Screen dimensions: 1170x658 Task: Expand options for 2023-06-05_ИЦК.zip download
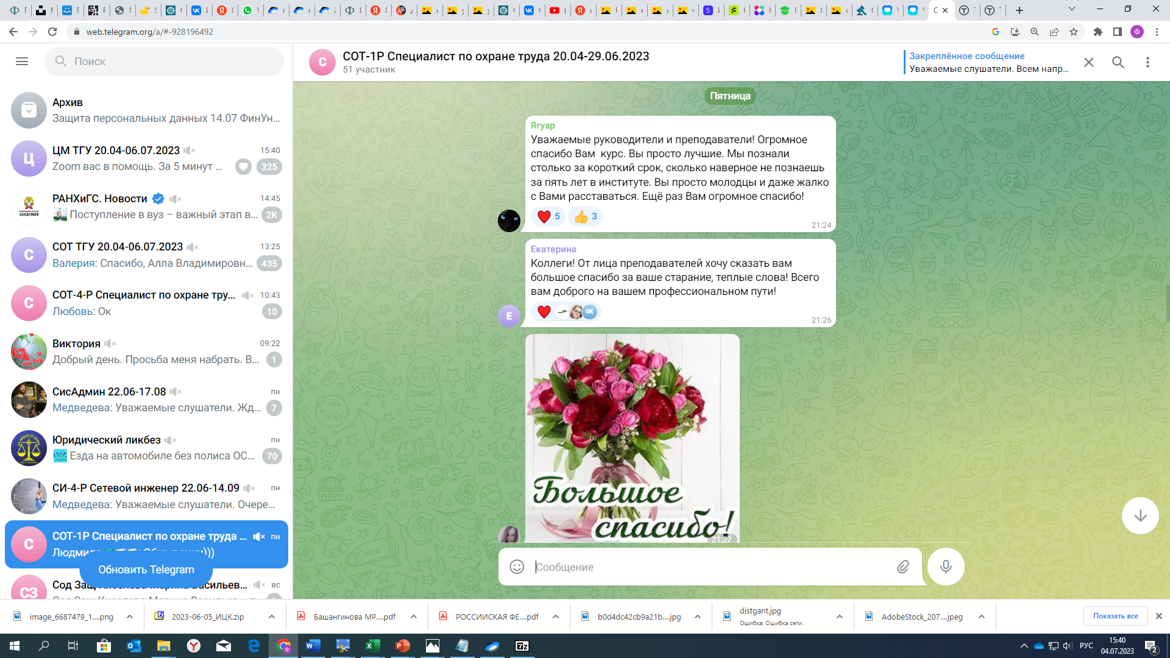click(272, 617)
